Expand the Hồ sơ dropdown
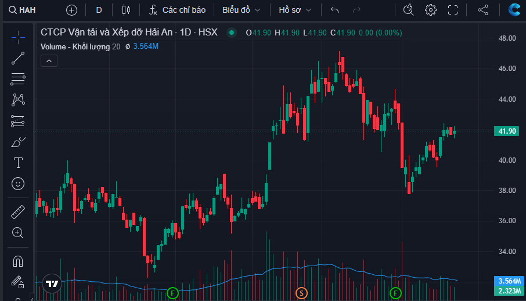The image size is (526, 301). click(295, 10)
